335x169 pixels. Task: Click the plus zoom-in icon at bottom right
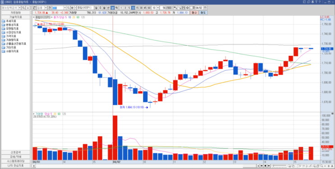[x=329, y=166]
